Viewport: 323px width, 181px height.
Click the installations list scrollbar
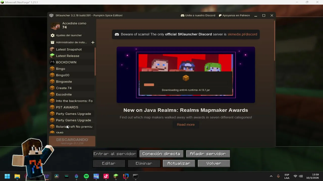[95, 62]
